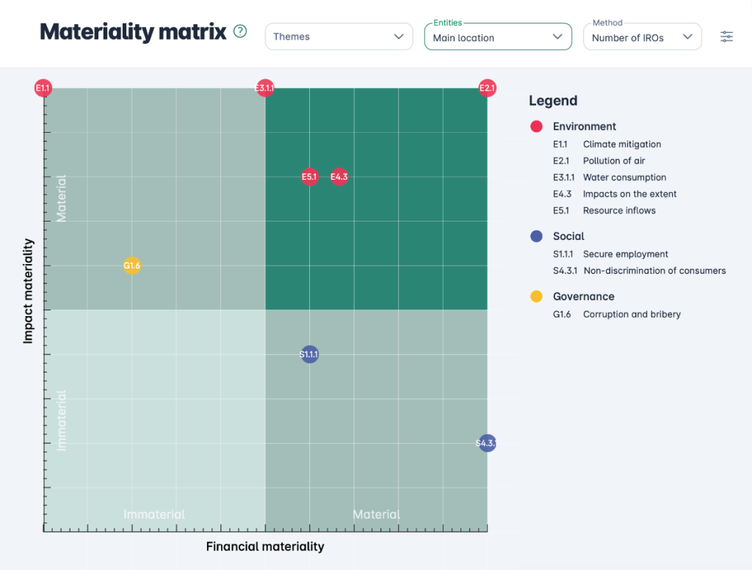Click Water consumption in the legend list
Screen dimensions: 752x570
click(x=624, y=178)
